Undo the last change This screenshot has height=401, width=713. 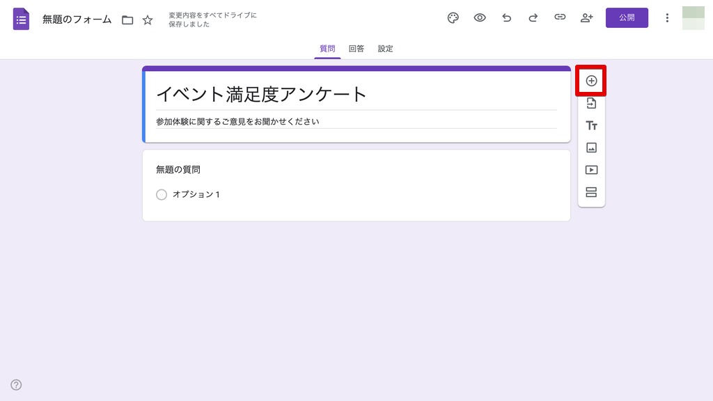506,18
